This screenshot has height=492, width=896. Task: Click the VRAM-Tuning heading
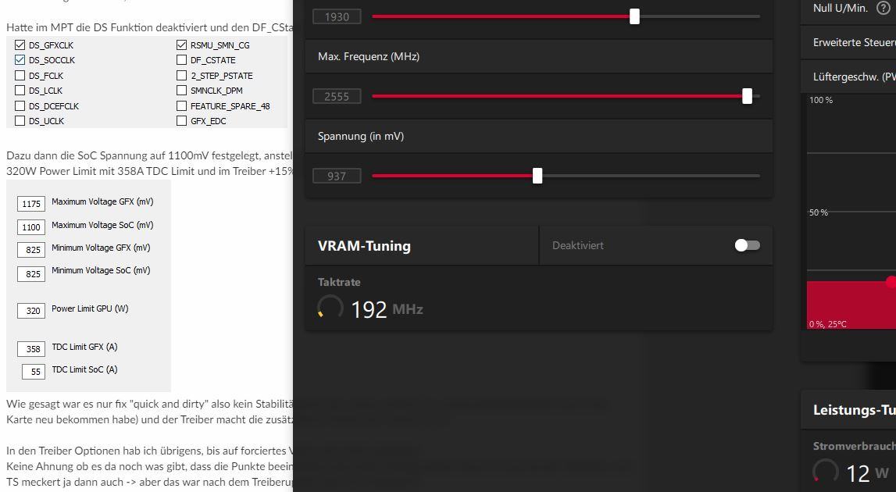pos(364,246)
